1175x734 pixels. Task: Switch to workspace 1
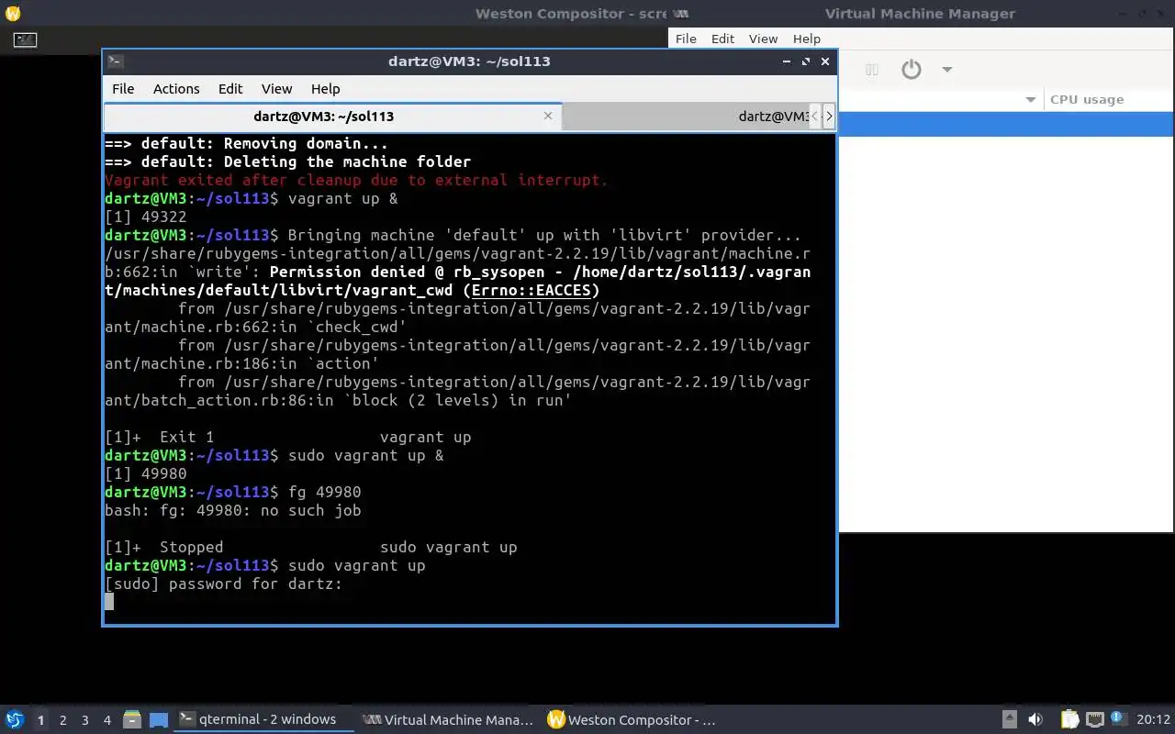coord(40,720)
